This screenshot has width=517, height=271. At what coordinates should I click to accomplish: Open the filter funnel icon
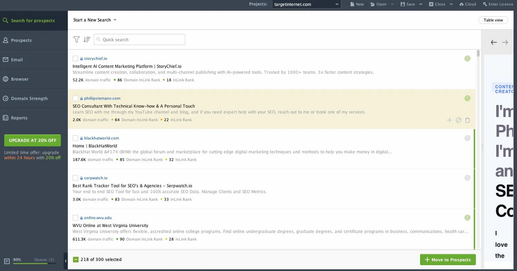[76, 40]
